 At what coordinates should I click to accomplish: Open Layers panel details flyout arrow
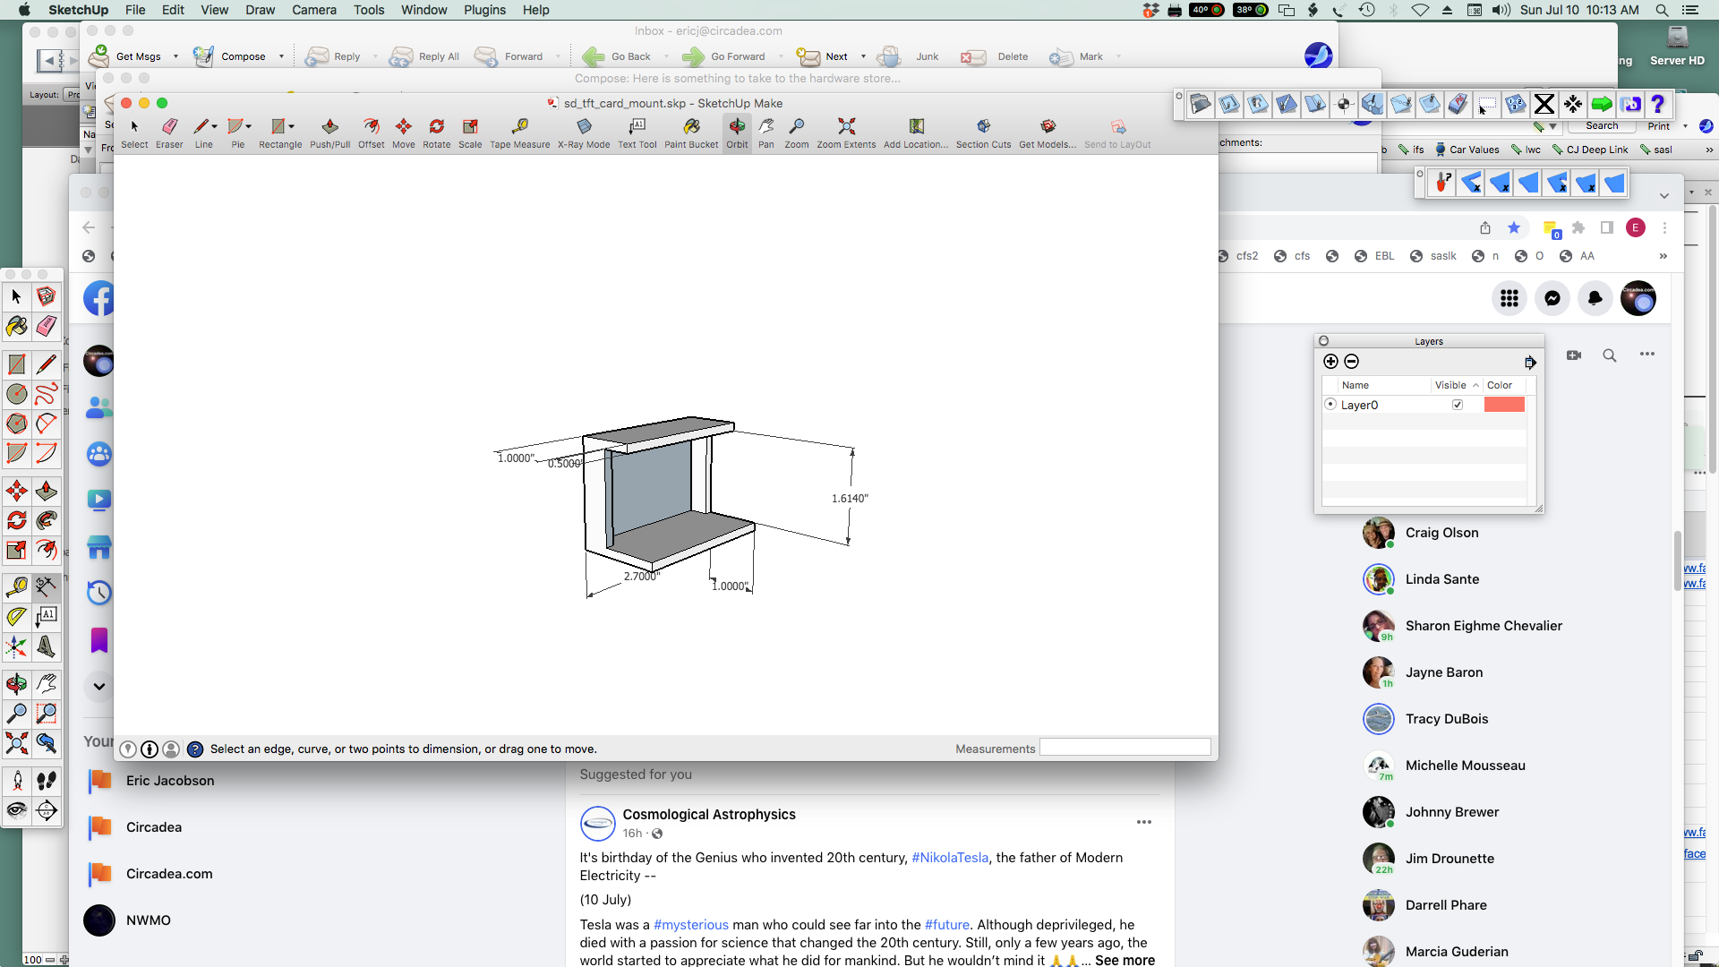(x=1530, y=362)
